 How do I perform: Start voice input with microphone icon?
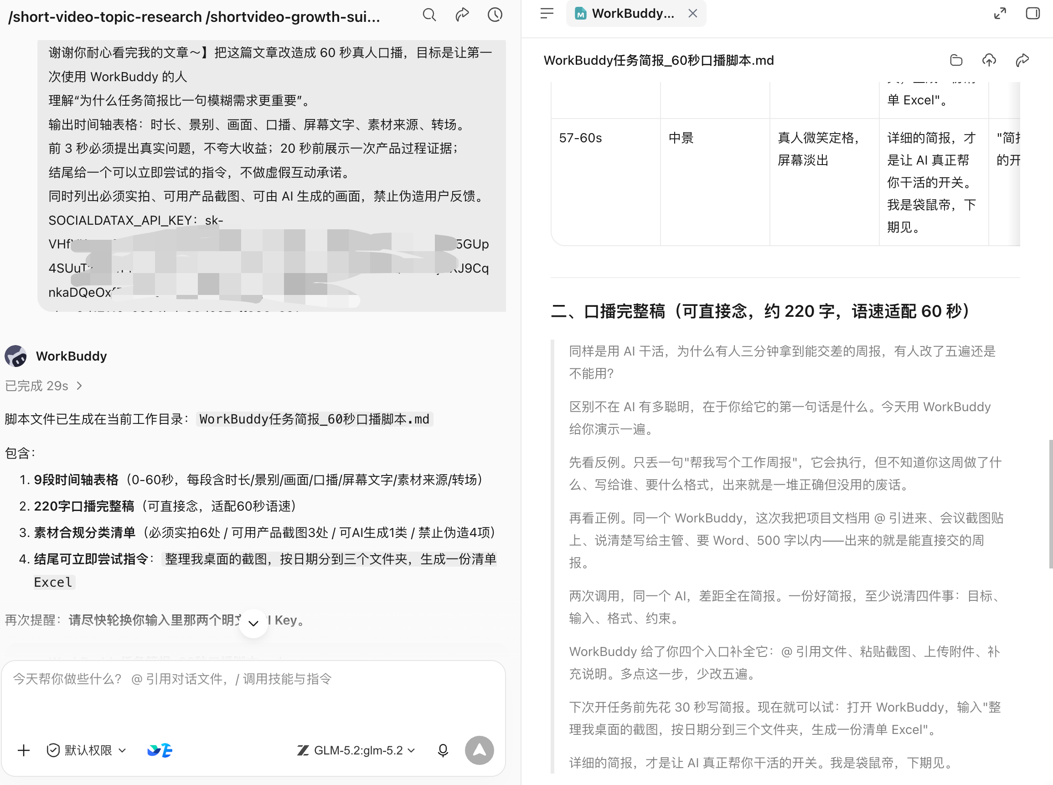pyautogui.click(x=442, y=750)
